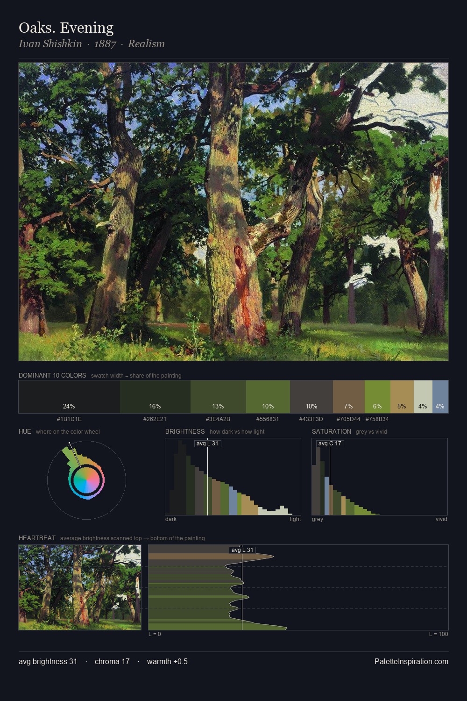Click the 'BRIGHTNESS' section heading
The height and width of the screenshot is (701, 467).
click(185, 431)
